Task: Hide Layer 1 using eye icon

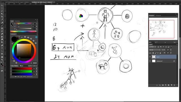Action: tap(150, 57)
